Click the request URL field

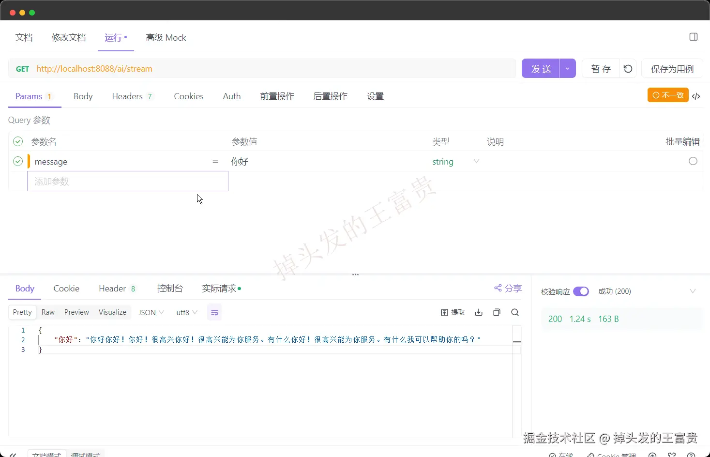261,69
